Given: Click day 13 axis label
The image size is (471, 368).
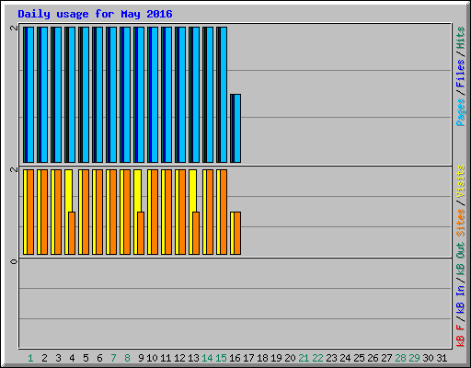Looking at the screenshot, I should (193, 358).
